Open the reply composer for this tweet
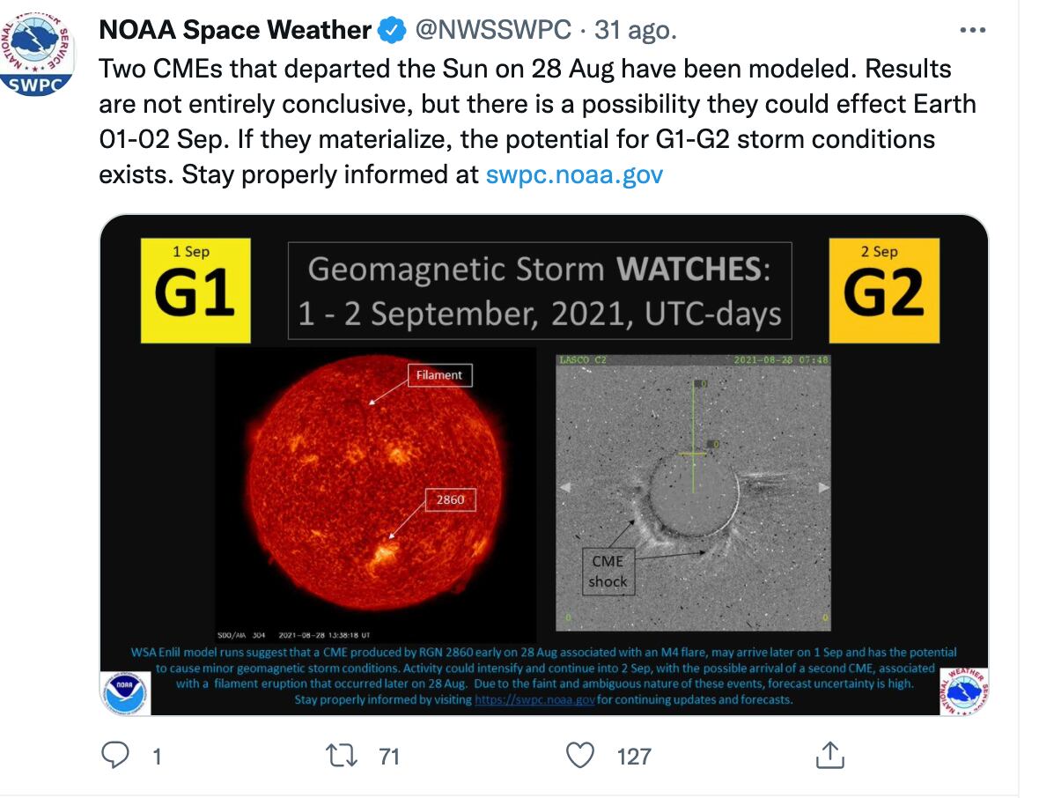 [x=115, y=755]
